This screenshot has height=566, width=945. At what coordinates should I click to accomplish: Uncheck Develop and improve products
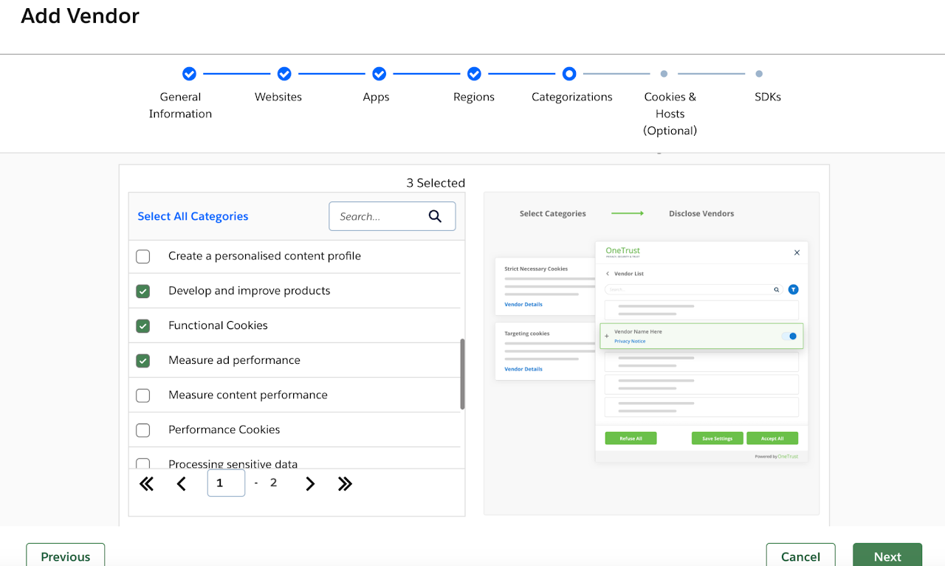[x=143, y=291]
